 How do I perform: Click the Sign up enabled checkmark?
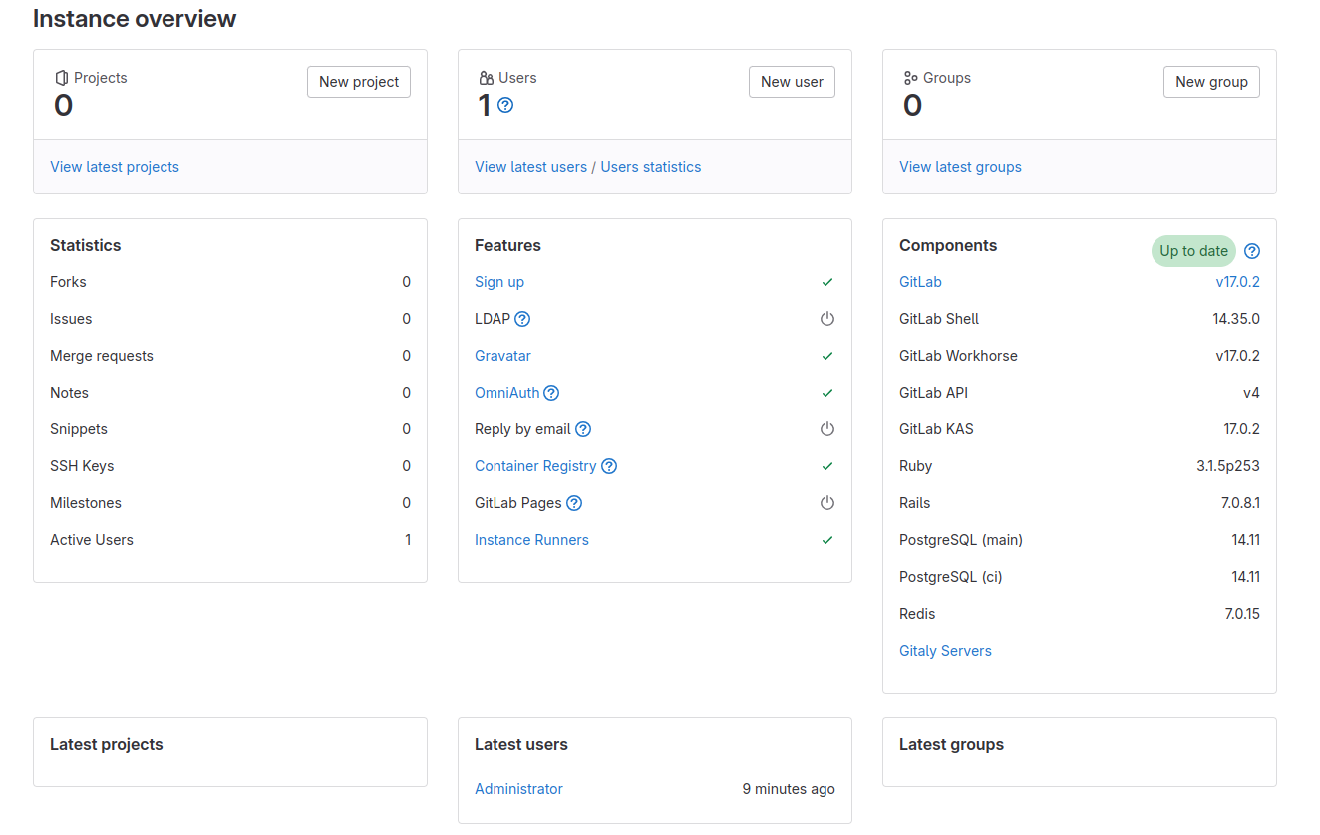tap(827, 282)
